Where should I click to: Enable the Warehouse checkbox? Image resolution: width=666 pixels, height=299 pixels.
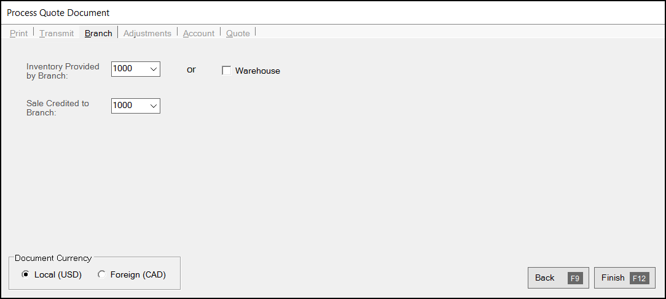(226, 71)
